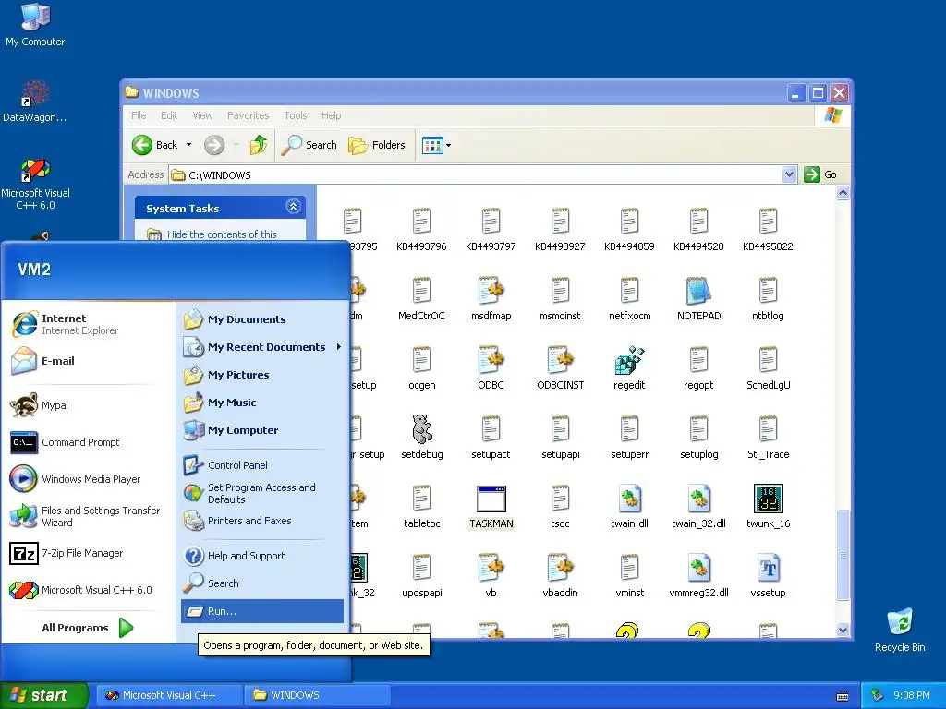Screen dimensions: 946x709
Task: Click the Start button
Action: pos(43,695)
